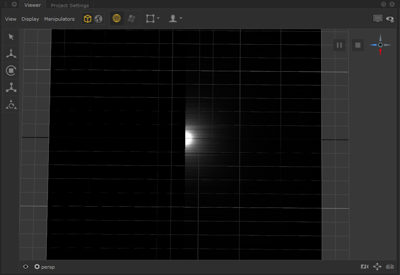Click the yellow cube object-space icon
Viewport: 400px width, 275px height.
(x=87, y=19)
